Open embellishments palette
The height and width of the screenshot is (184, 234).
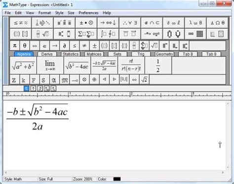[65, 23]
